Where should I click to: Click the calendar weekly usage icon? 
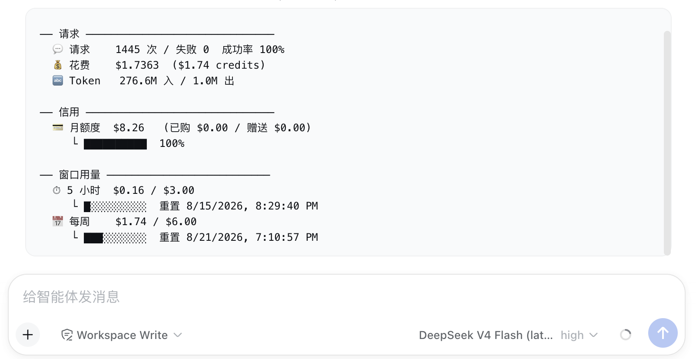[x=58, y=221]
